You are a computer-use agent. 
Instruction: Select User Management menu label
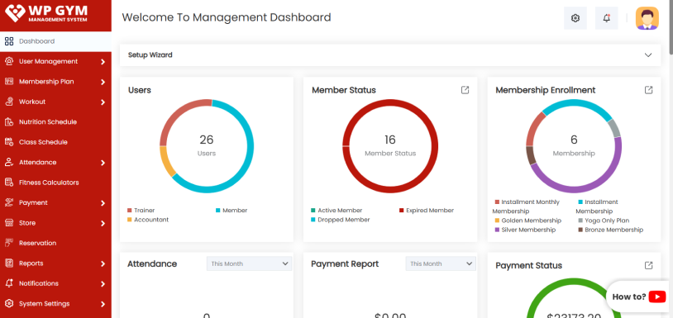[x=49, y=62]
